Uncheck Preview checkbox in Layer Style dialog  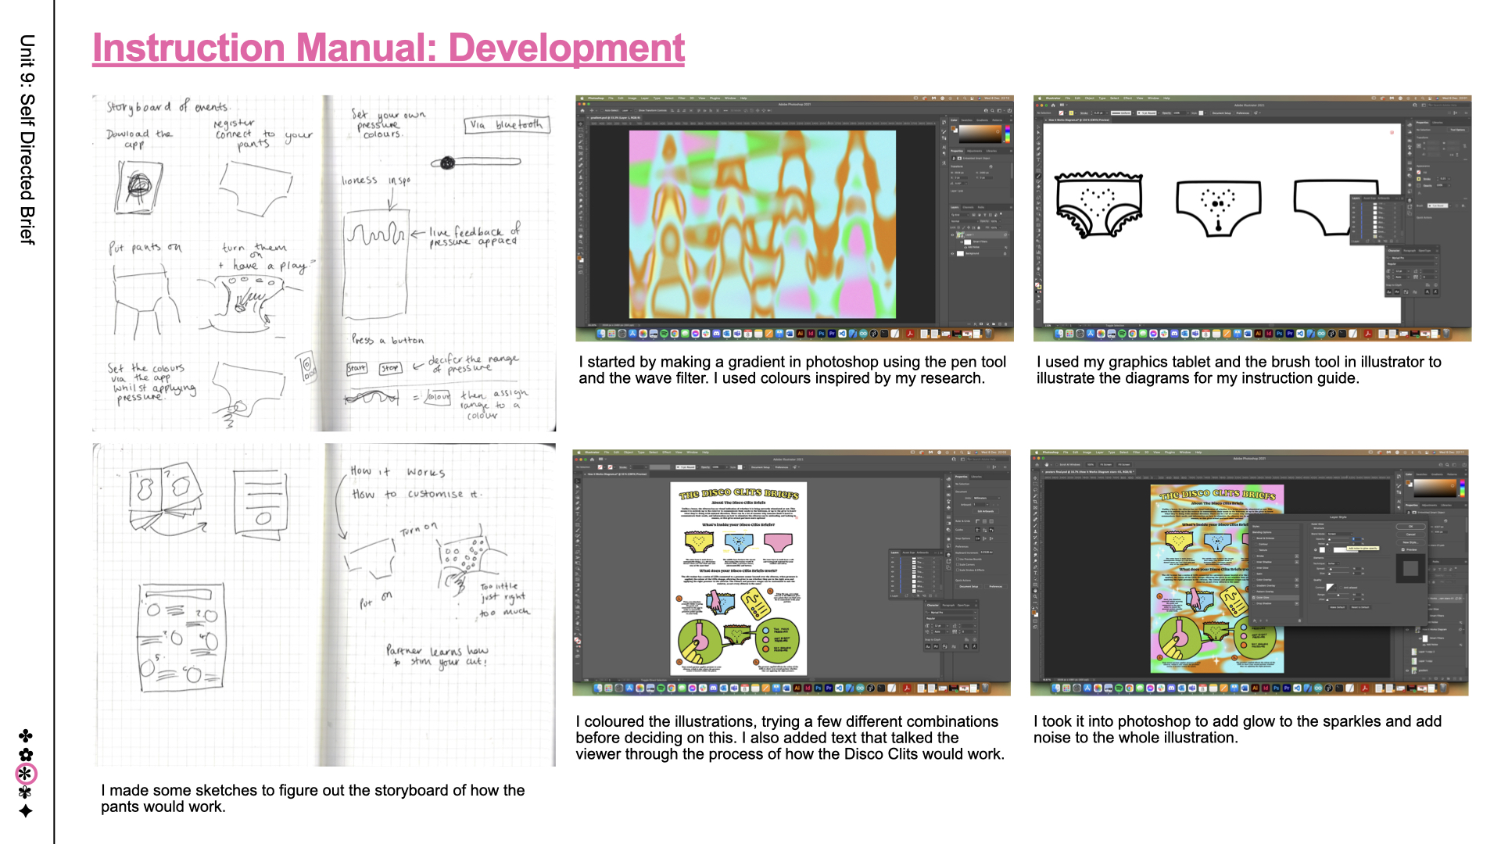pyautogui.click(x=1403, y=549)
